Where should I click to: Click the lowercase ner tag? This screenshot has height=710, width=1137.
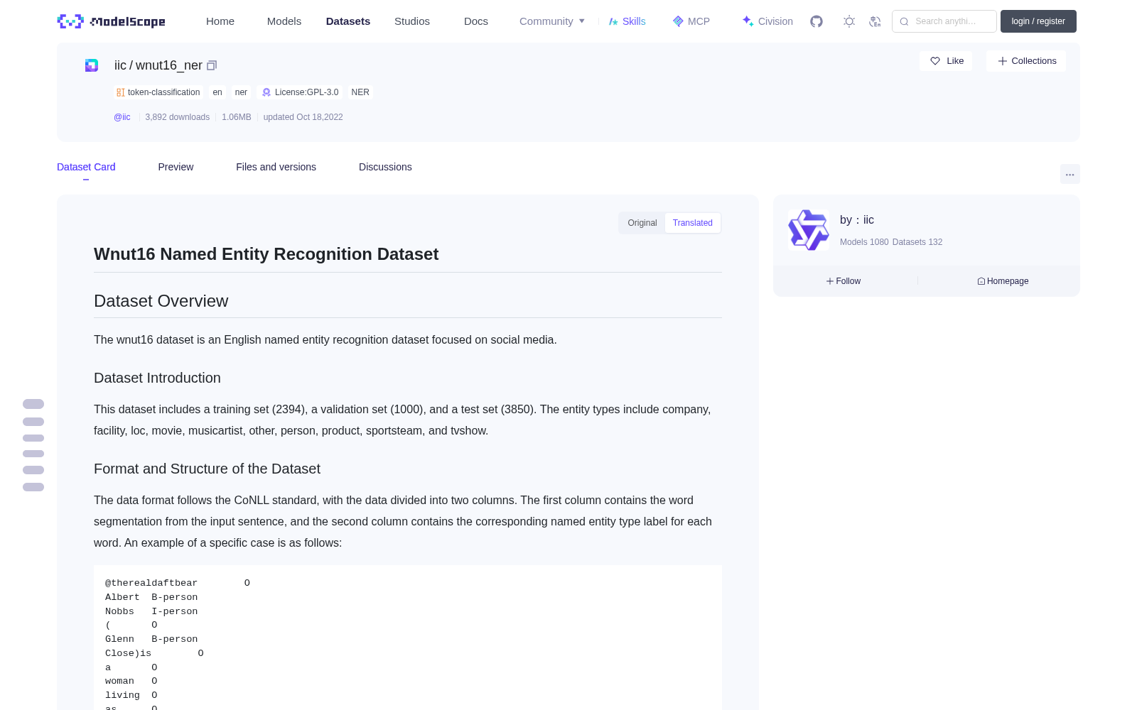point(241,92)
